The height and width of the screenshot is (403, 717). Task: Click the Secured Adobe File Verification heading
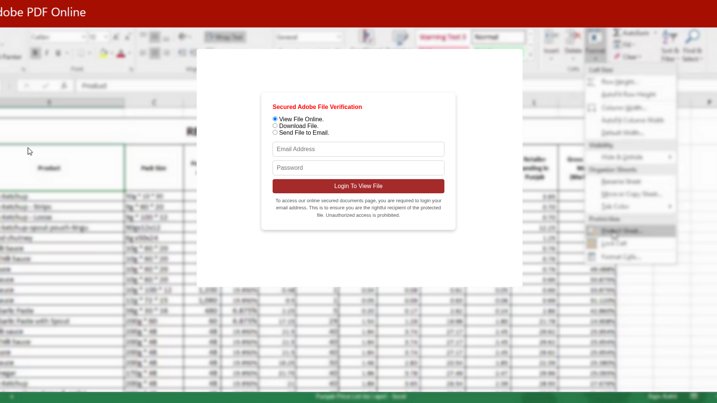point(317,107)
